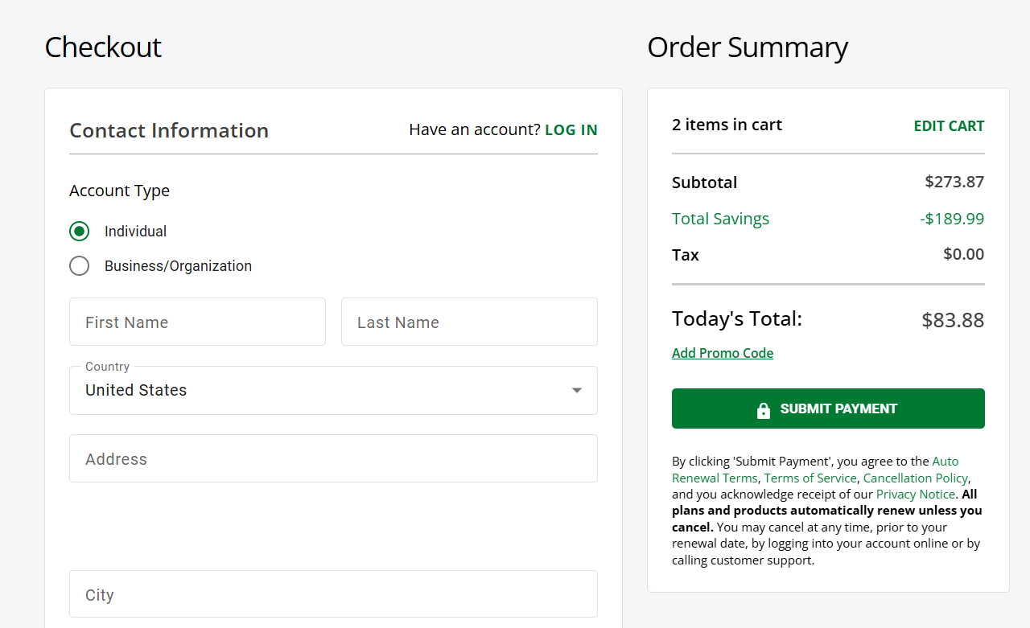Focus the City input field
The height and width of the screenshot is (628, 1030).
point(333,594)
